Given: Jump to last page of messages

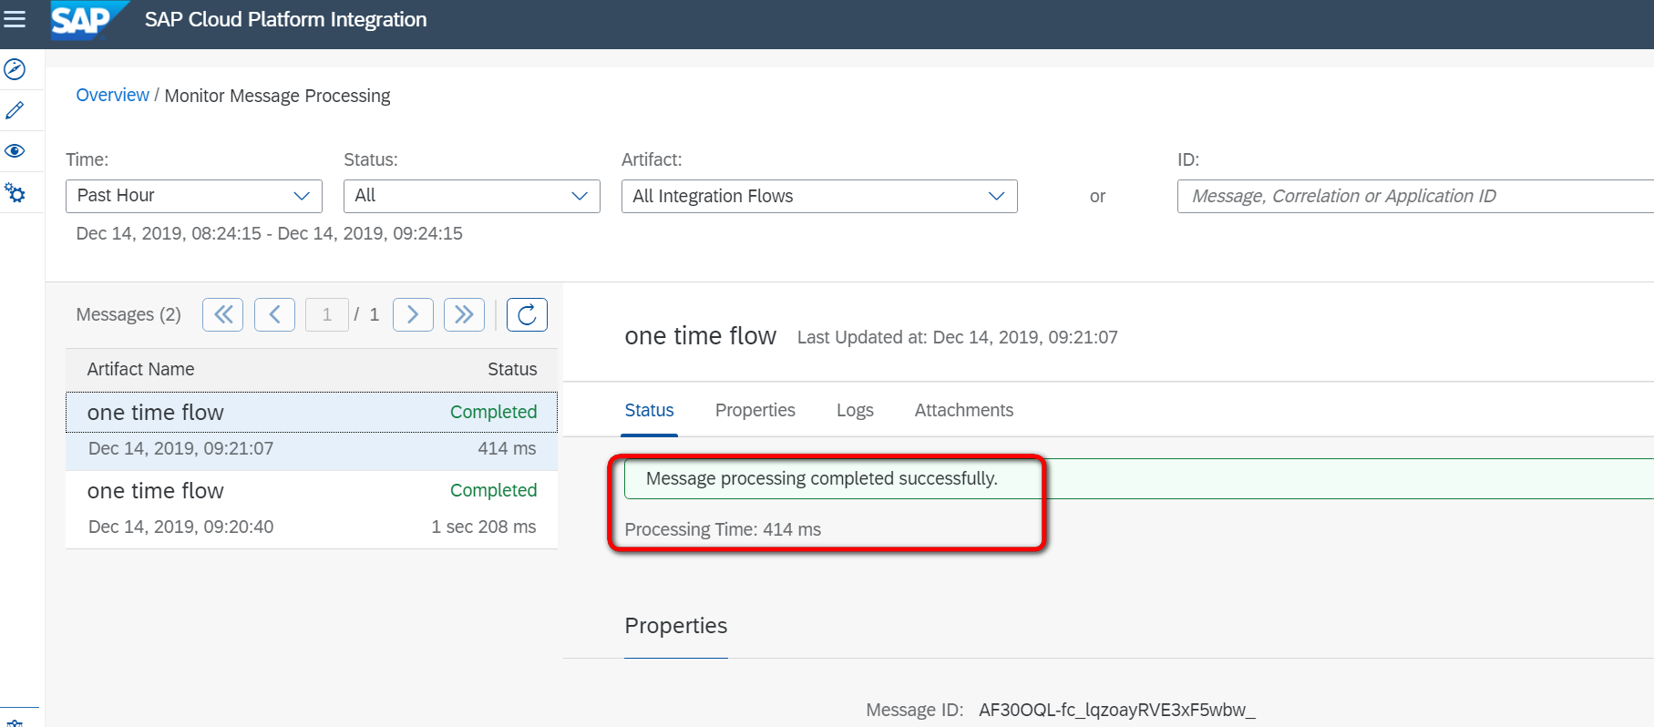Looking at the screenshot, I should (464, 315).
